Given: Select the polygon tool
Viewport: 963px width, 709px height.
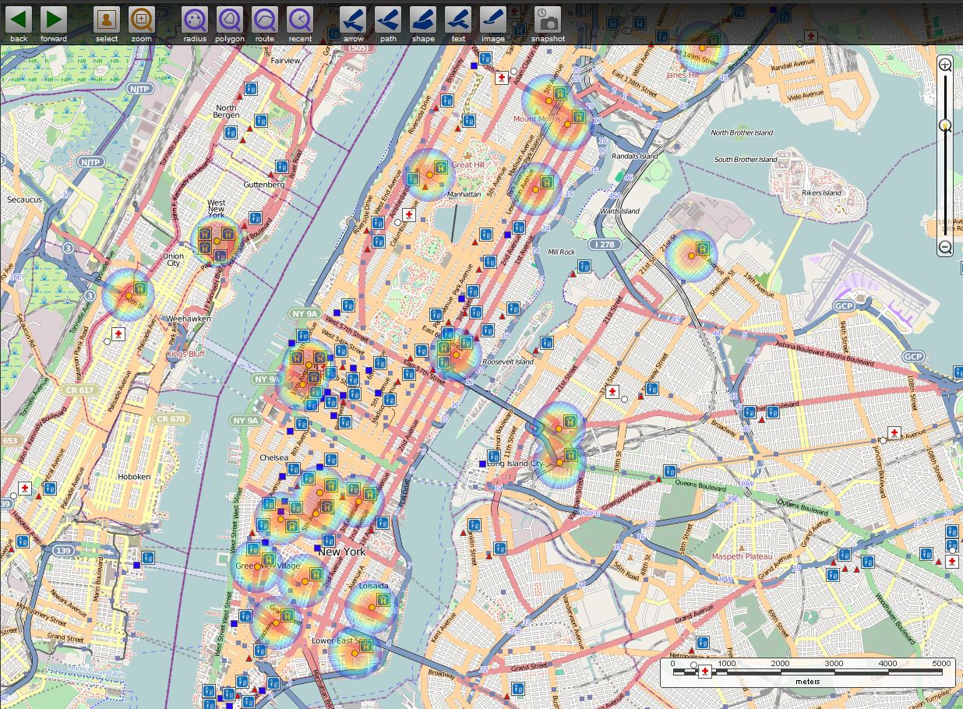Looking at the screenshot, I should (230, 19).
